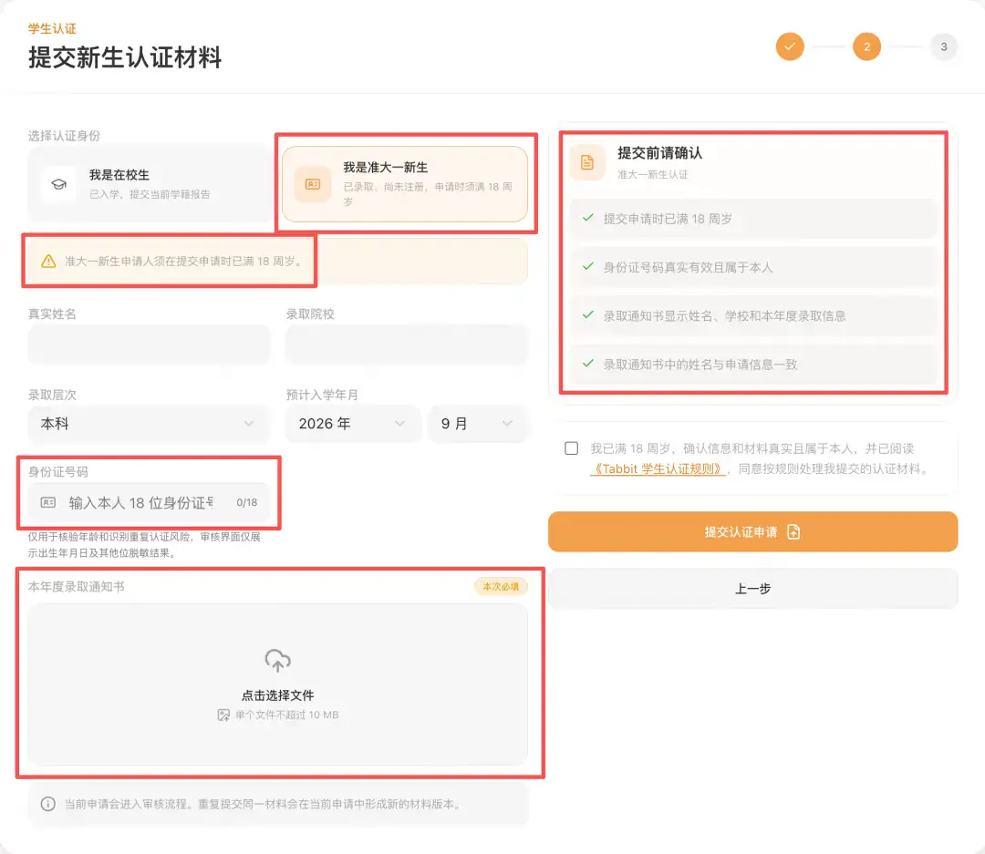Click 点击选择文件 to choose a file
This screenshot has width=985, height=854.
tap(277, 695)
